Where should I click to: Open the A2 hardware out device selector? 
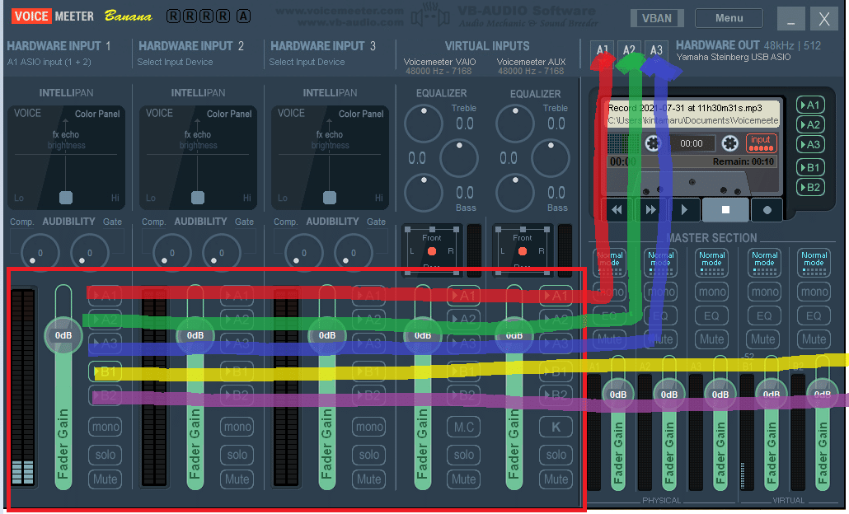[x=629, y=51]
